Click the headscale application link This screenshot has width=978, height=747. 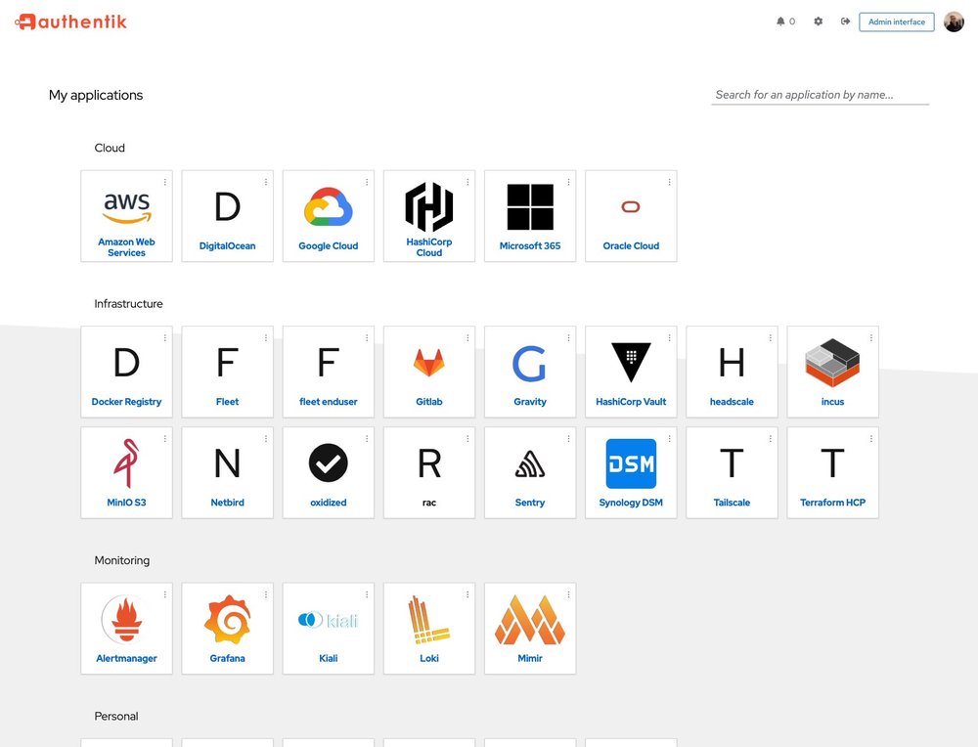point(732,402)
